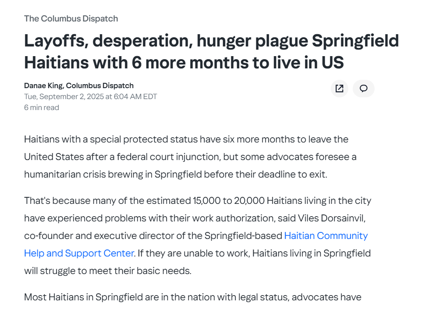Click the paragraph starting 'Haitians with a special'
Viewport: 439px width, 310px height.
pos(190,157)
